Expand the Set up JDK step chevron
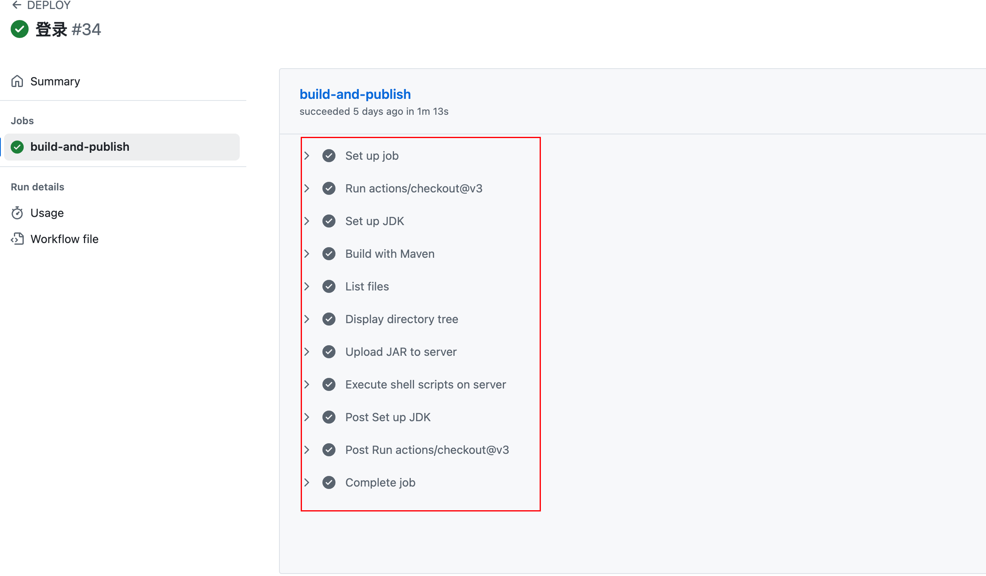 tap(307, 221)
